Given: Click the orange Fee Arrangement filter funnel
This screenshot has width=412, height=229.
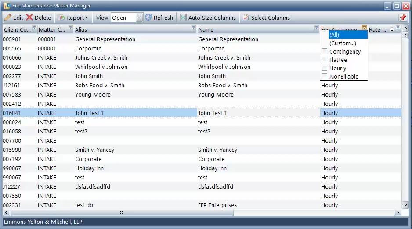Looking at the screenshot, I should click(x=365, y=28).
